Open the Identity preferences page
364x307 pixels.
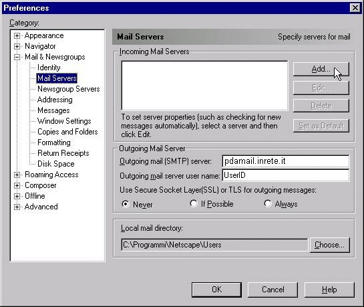(49, 68)
